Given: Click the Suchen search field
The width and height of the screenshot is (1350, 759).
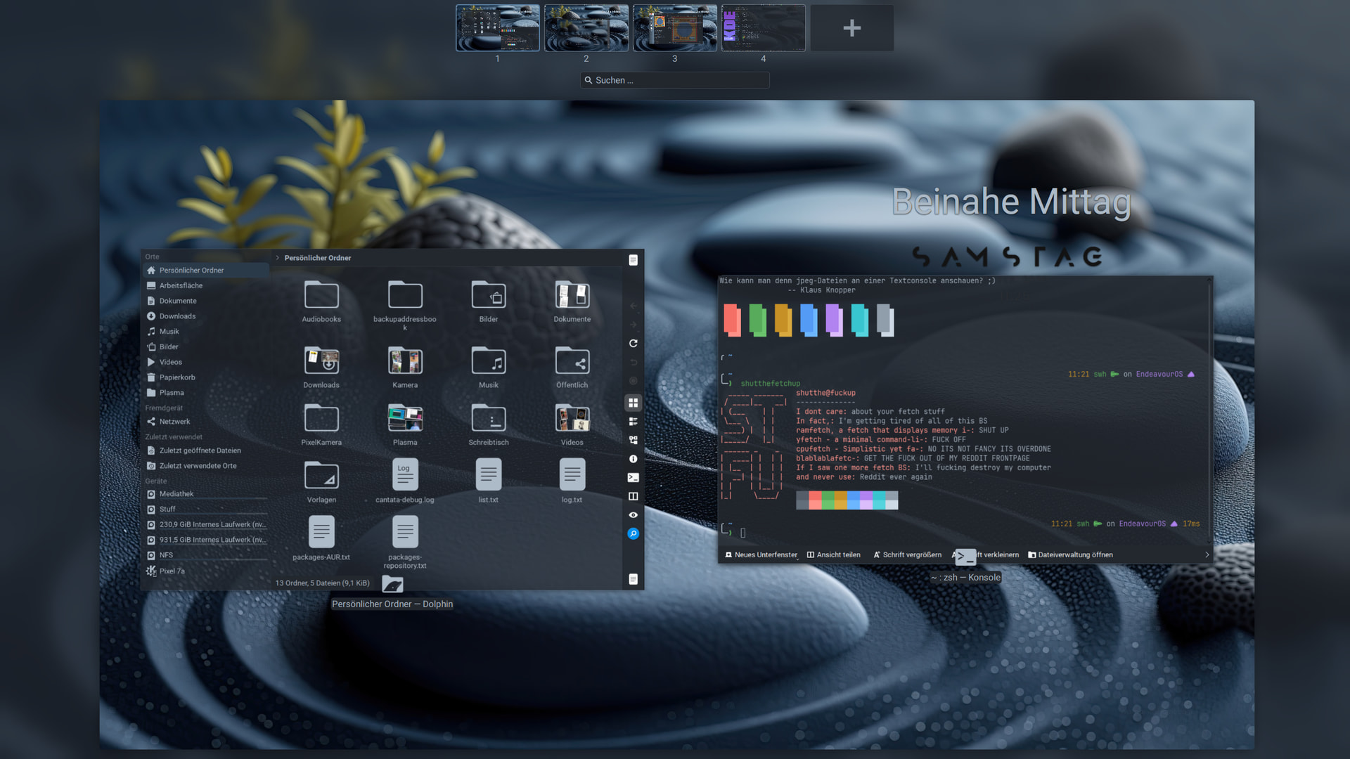Looking at the screenshot, I should (x=675, y=80).
